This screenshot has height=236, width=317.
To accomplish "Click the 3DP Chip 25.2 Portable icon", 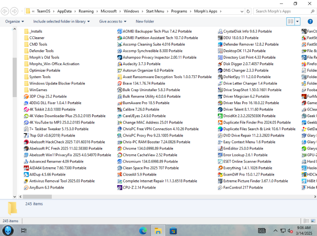I will (x=26, y=96).
